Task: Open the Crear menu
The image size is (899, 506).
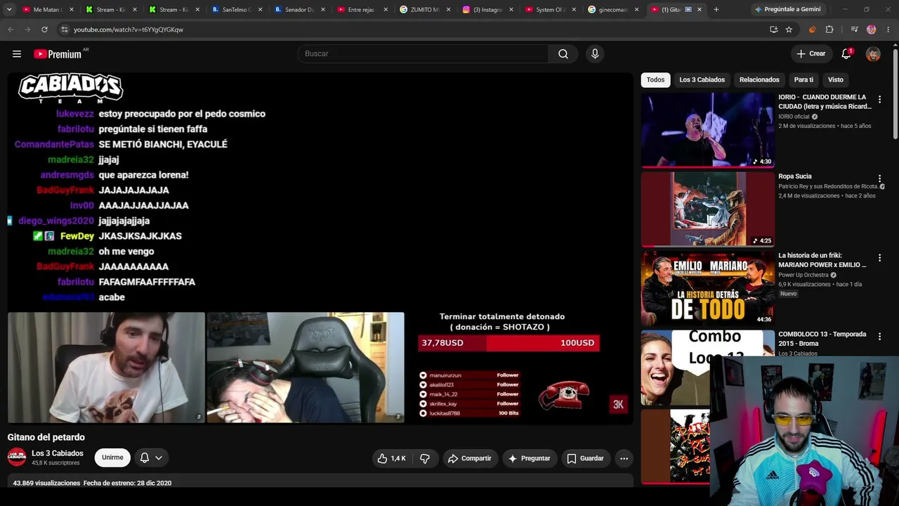Action: (x=811, y=54)
